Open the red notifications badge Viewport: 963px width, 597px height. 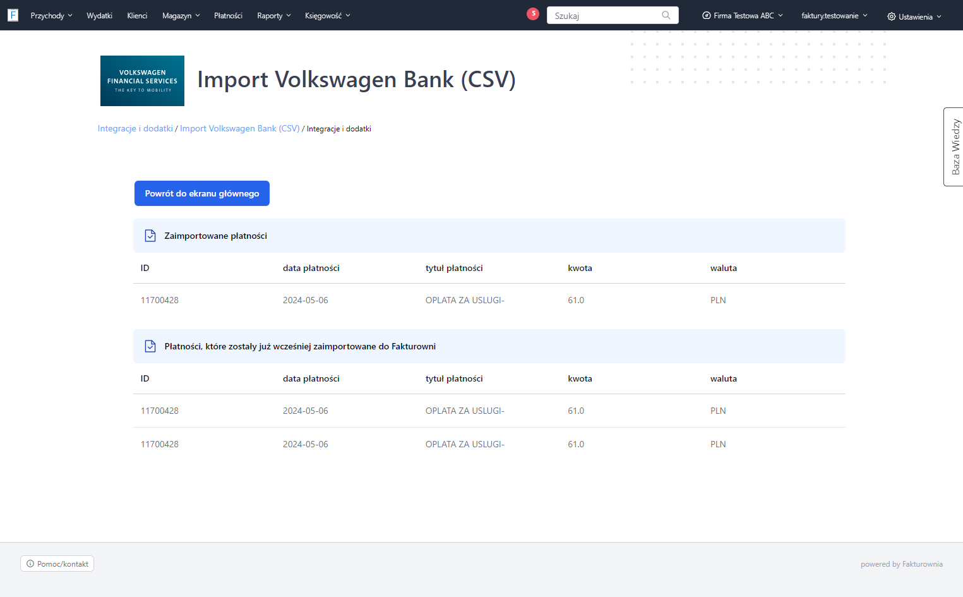coord(533,13)
